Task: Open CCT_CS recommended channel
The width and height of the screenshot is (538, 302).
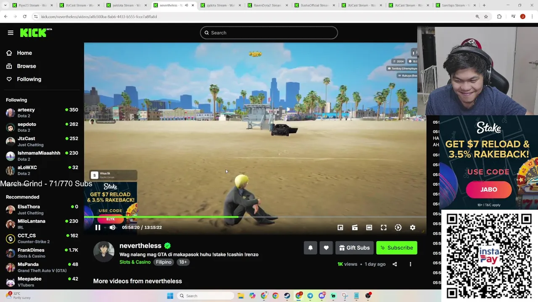Action: (x=42, y=239)
